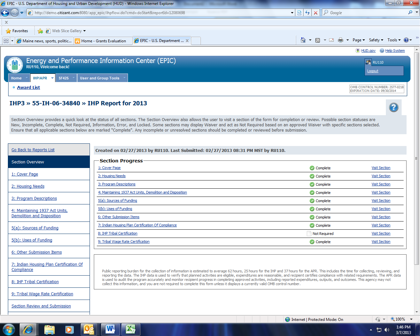The width and height of the screenshot is (420, 336).
Task: Click the large blue help question-mark icon
Action: [x=393, y=107]
